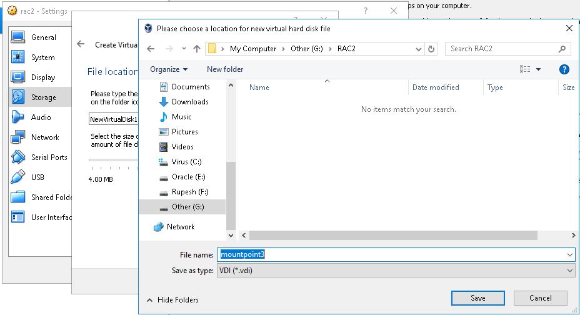Click RAC2 in address breadcrumb
The height and width of the screenshot is (315, 580).
346,49
